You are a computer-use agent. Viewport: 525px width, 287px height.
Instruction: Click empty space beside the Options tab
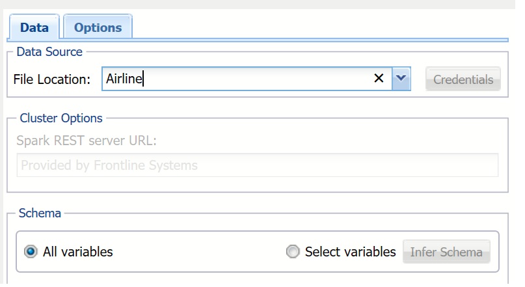325,26
